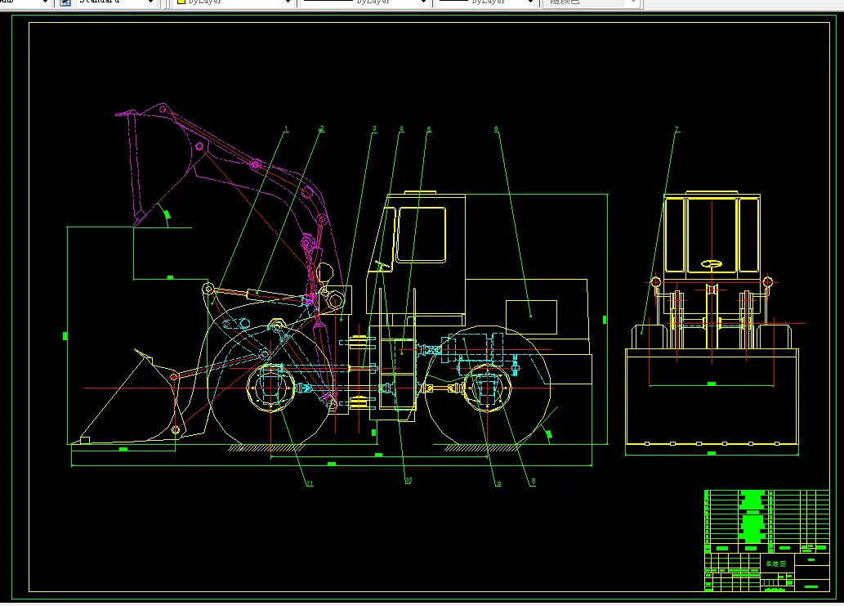Select part balloon number 2
This screenshot has height=606, width=844.
[x=322, y=129]
